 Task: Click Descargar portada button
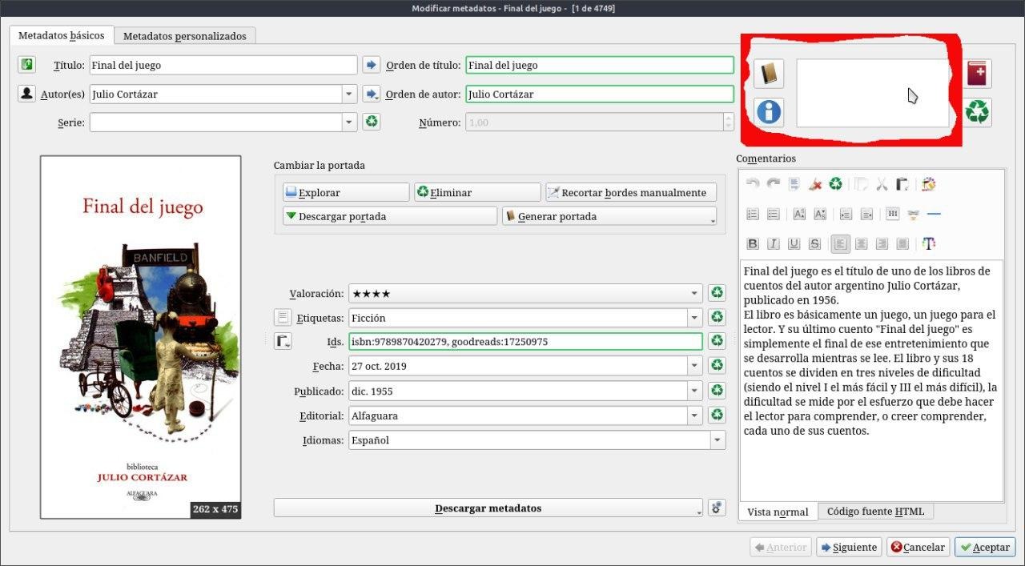click(390, 216)
